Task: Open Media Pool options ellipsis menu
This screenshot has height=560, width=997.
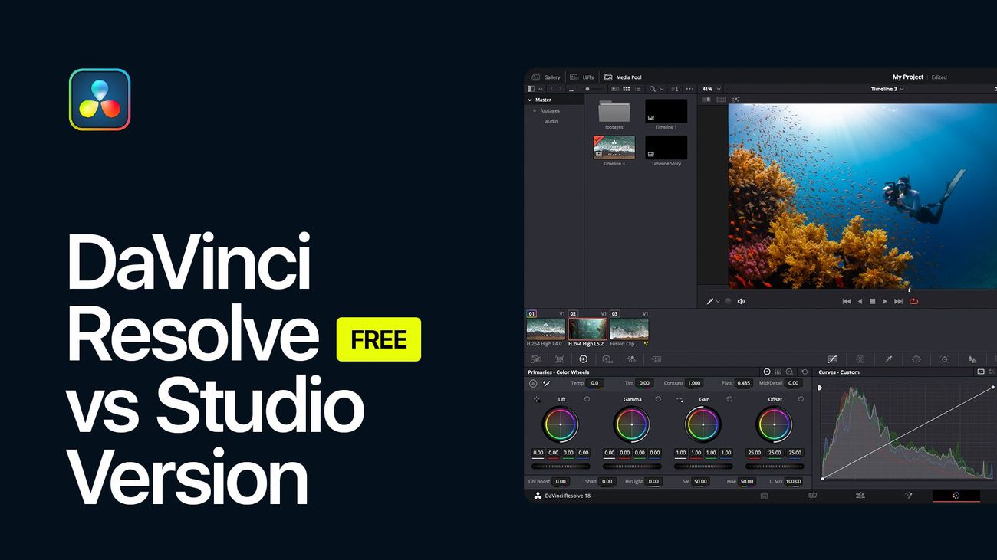Action: point(689,89)
